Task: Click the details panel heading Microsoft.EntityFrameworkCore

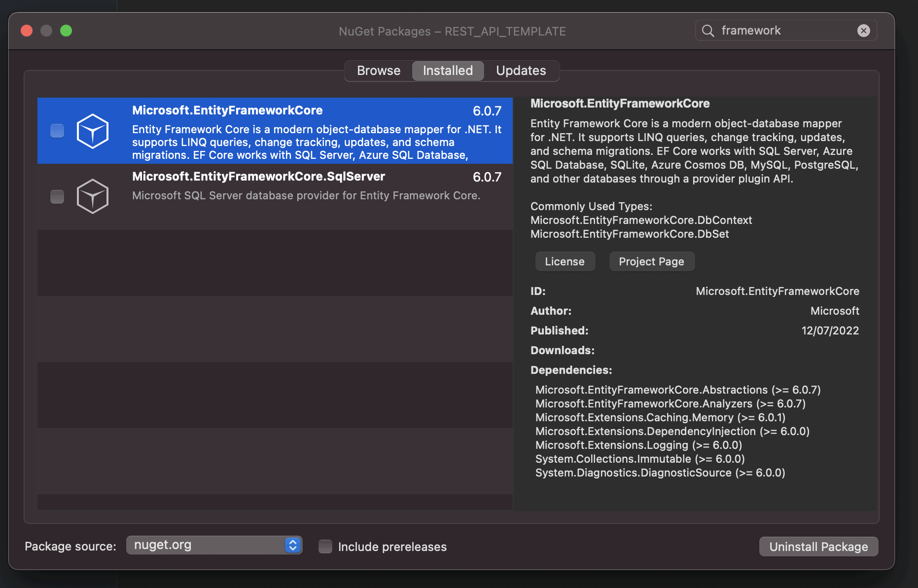Action: click(620, 104)
